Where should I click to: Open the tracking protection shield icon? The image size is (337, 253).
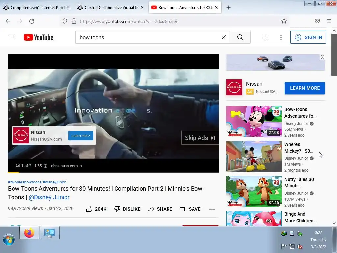(65, 21)
